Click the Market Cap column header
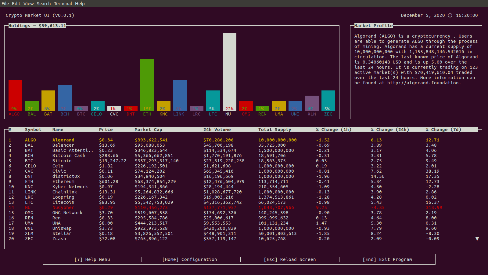This screenshot has height=275, width=488. [x=149, y=130]
